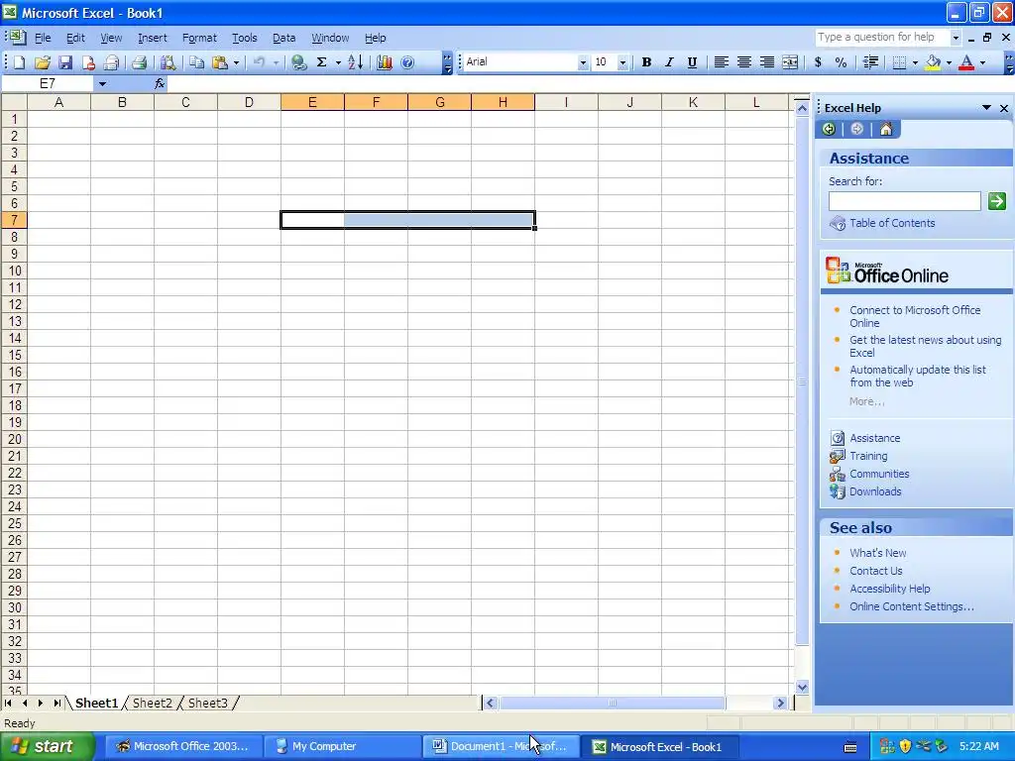
Task: Expand the AutoSum functions arrow
Action: [338, 62]
